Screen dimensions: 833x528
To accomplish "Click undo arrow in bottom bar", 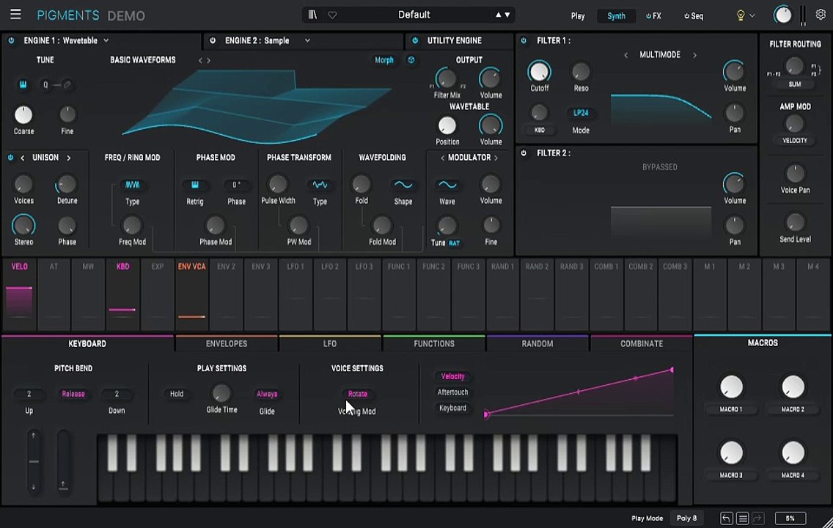I will tap(726, 518).
